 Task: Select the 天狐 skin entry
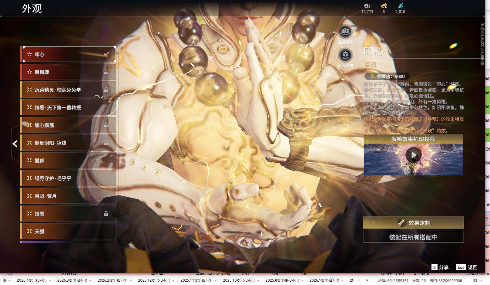pyautogui.click(x=69, y=231)
